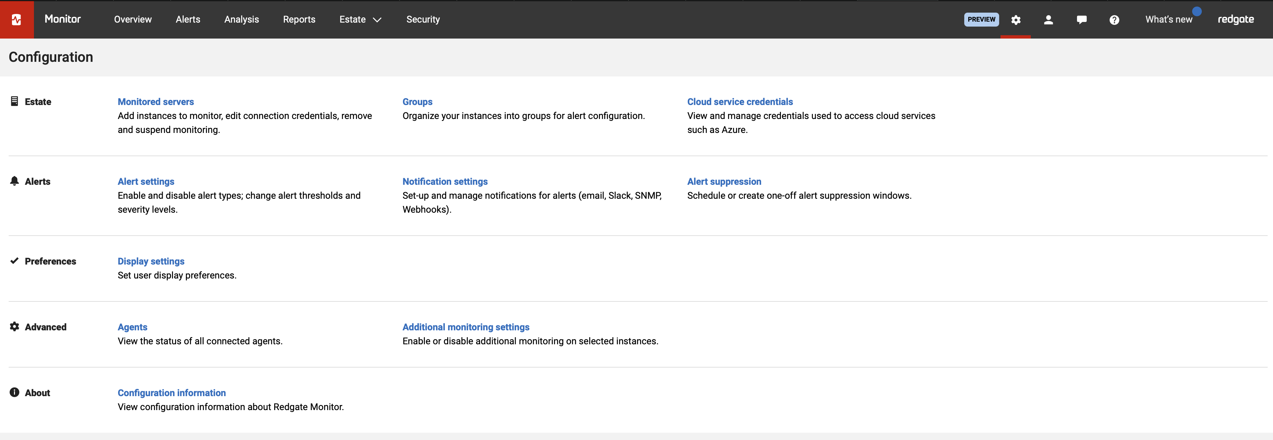This screenshot has height=440, width=1273.
Task: Expand the Estate dropdown chevron
Action: pos(377,20)
